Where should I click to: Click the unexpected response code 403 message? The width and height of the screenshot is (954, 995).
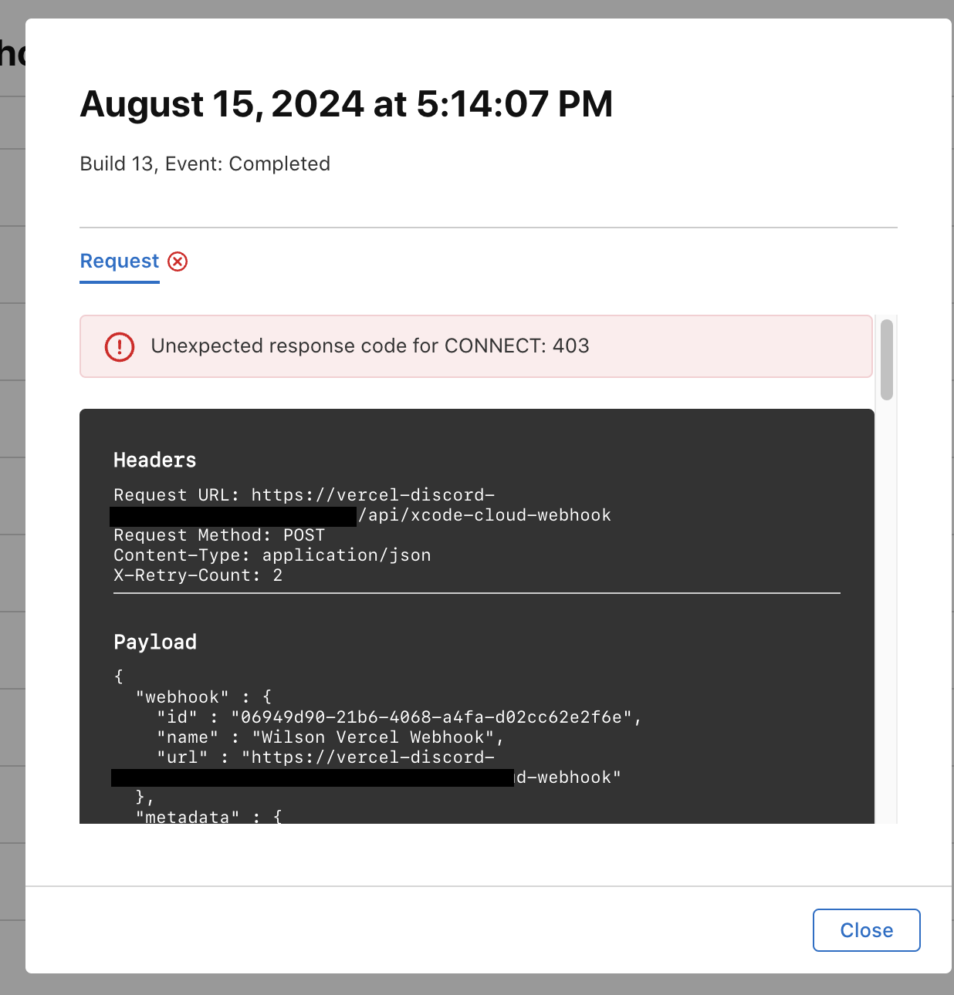[x=370, y=346]
